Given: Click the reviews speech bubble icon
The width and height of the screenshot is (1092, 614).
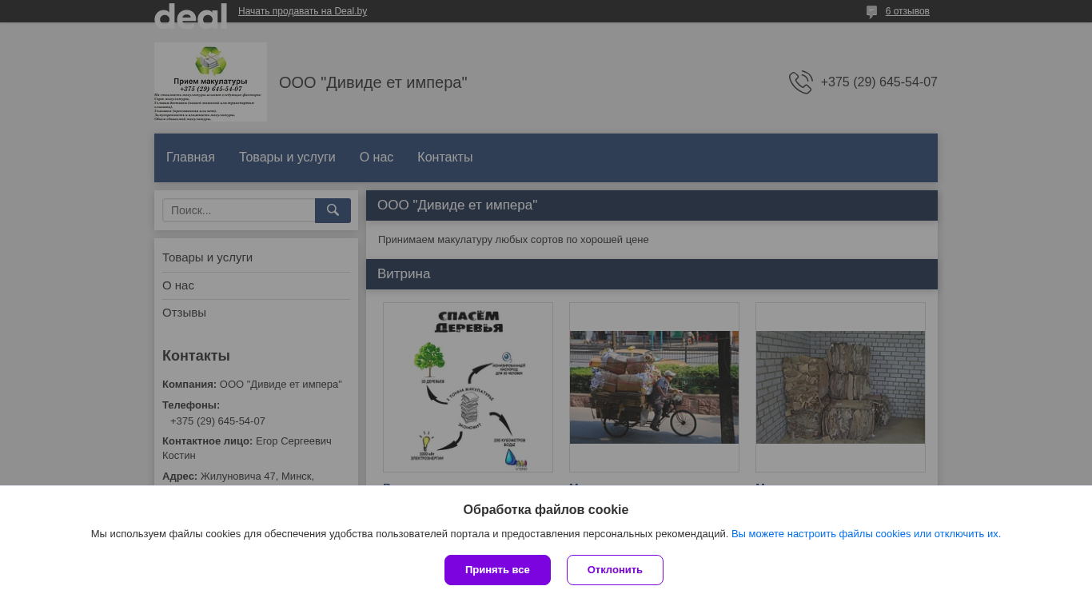Looking at the screenshot, I should (871, 12).
